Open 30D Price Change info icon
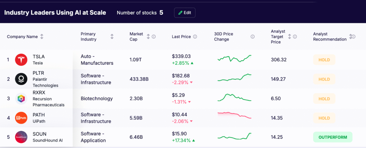Image resolution: width=366 pixels, height=148 pixels. [x=253, y=37]
